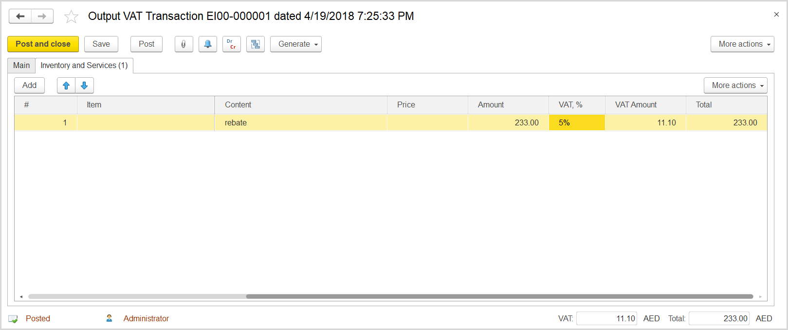
Task: Select the 11.10 VAT Amount cell
Action: coord(645,123)
